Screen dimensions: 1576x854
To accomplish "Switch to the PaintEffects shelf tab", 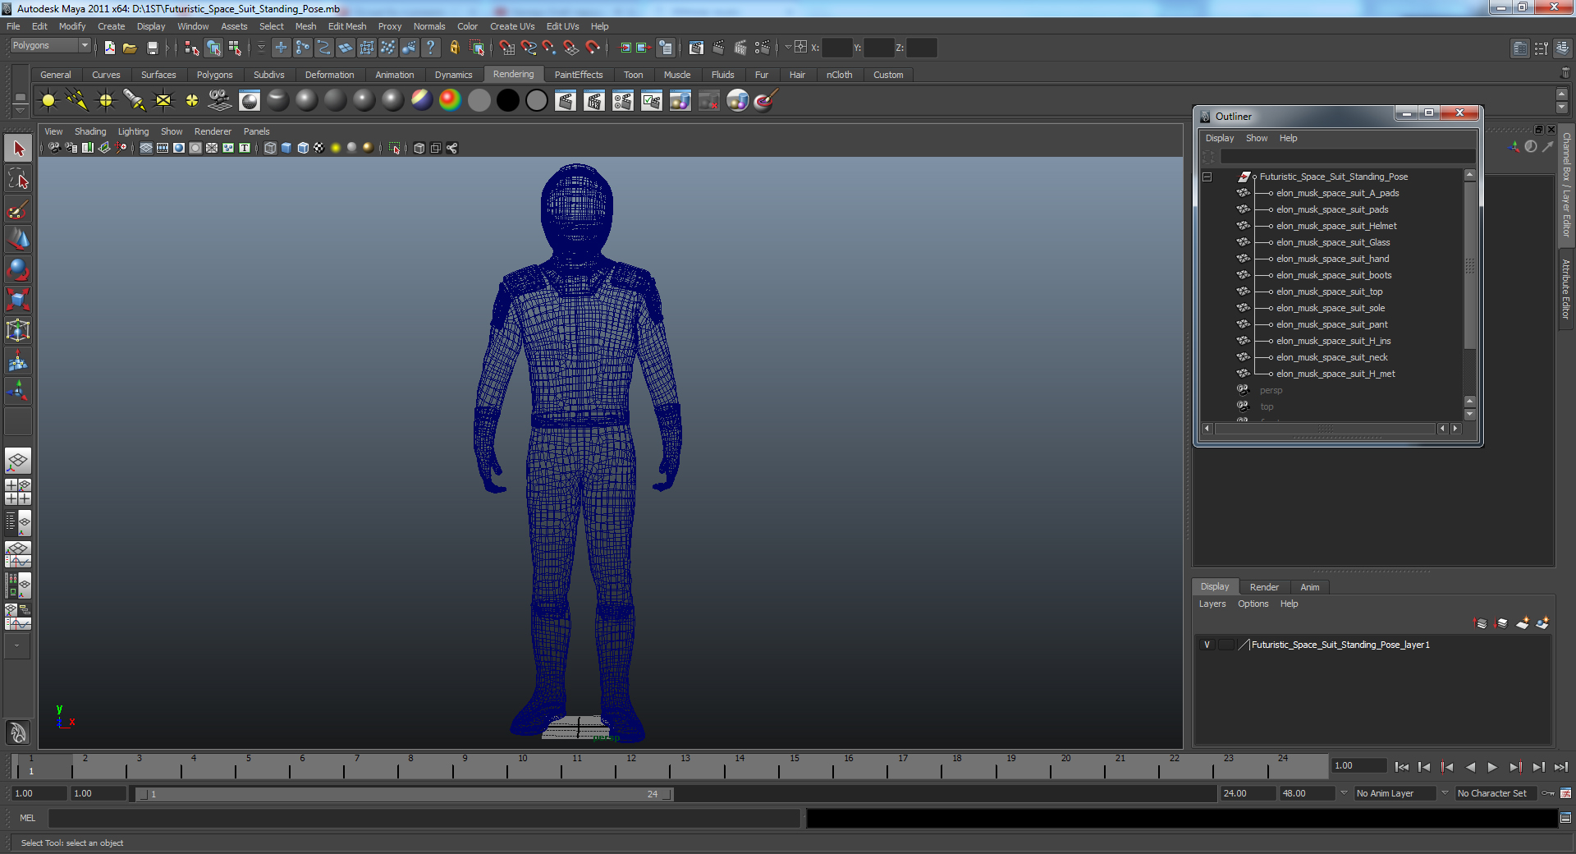I will [578, 75].
